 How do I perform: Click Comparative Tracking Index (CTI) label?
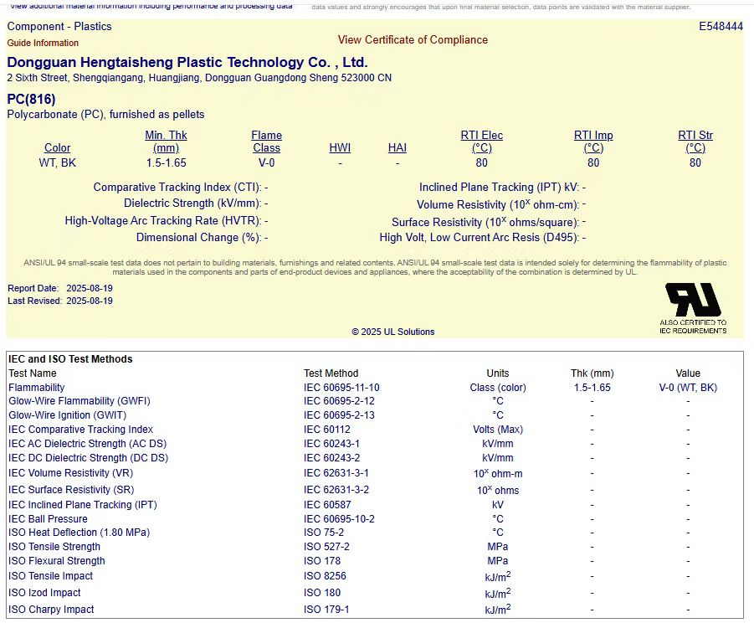tap(177, 187)
